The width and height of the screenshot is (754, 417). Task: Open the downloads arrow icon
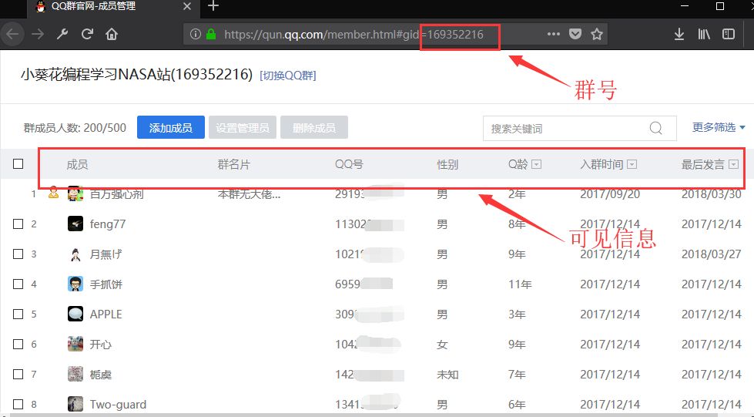click(x=679, y=34)
